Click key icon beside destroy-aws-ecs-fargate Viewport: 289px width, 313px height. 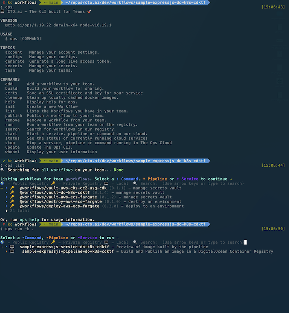point(12,201)
